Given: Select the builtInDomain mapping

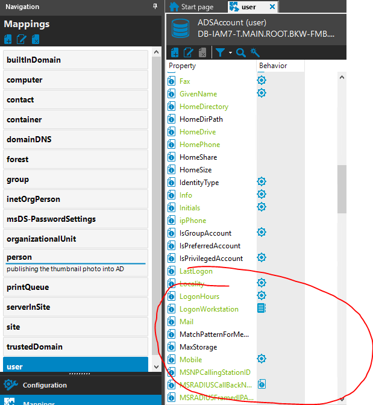Looking at the screenshot, I should click(75, 60).
